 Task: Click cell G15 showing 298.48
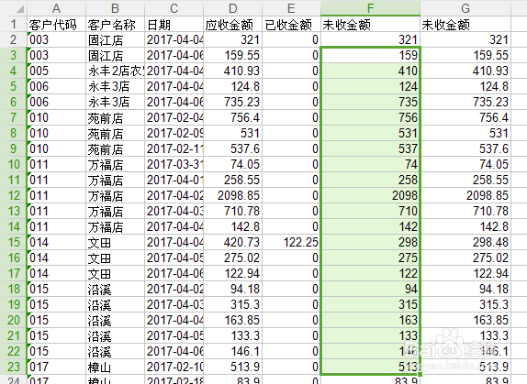[x=465, y=242]
